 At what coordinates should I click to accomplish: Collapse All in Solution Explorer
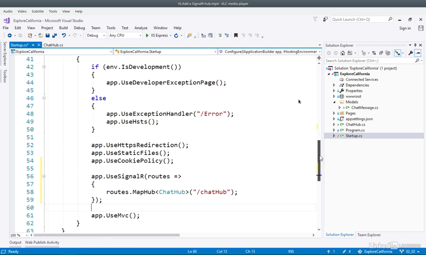click(381, 53)
